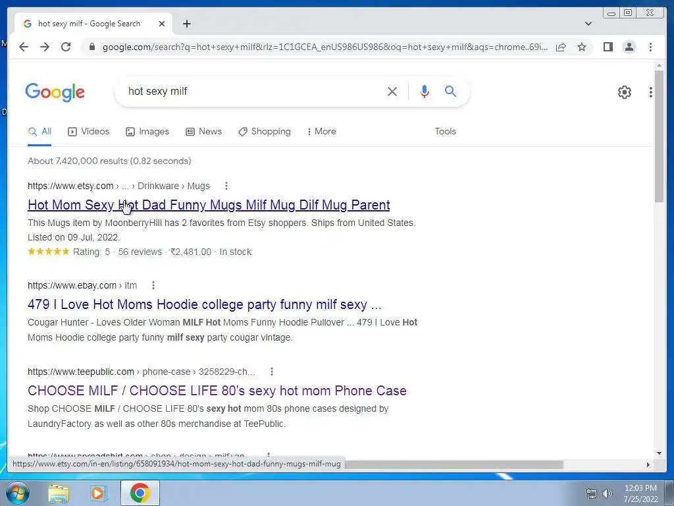Viewport: 674px width, 506px height.
Task: Open the TeePublic Phone Case result link
Action: [217, 391]
